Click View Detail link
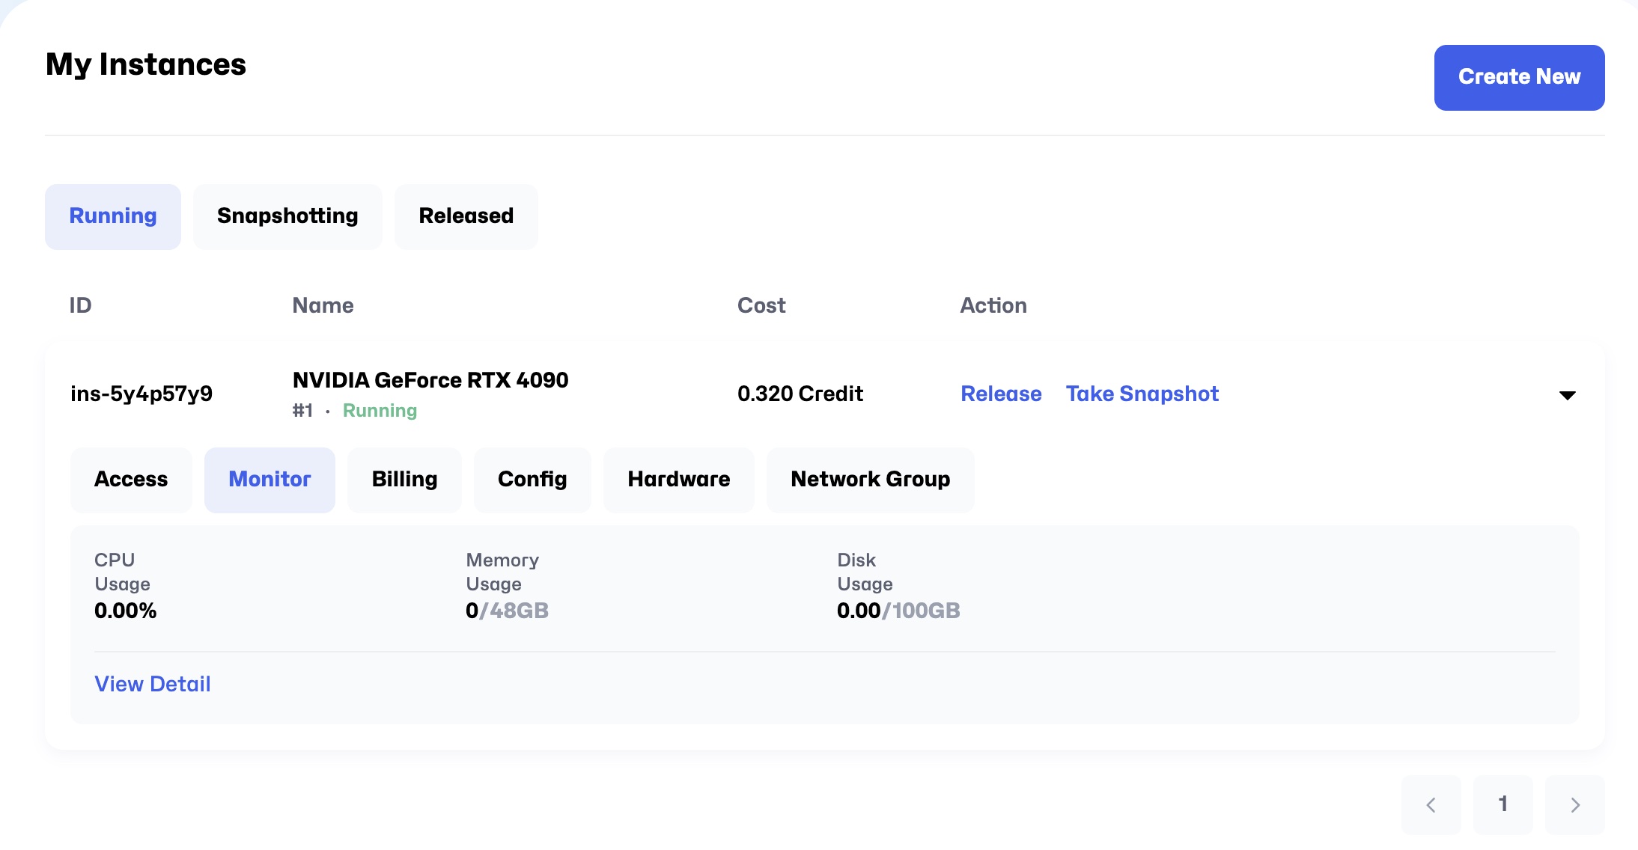This screenshot has width=1638, height=850. [153, 685]
